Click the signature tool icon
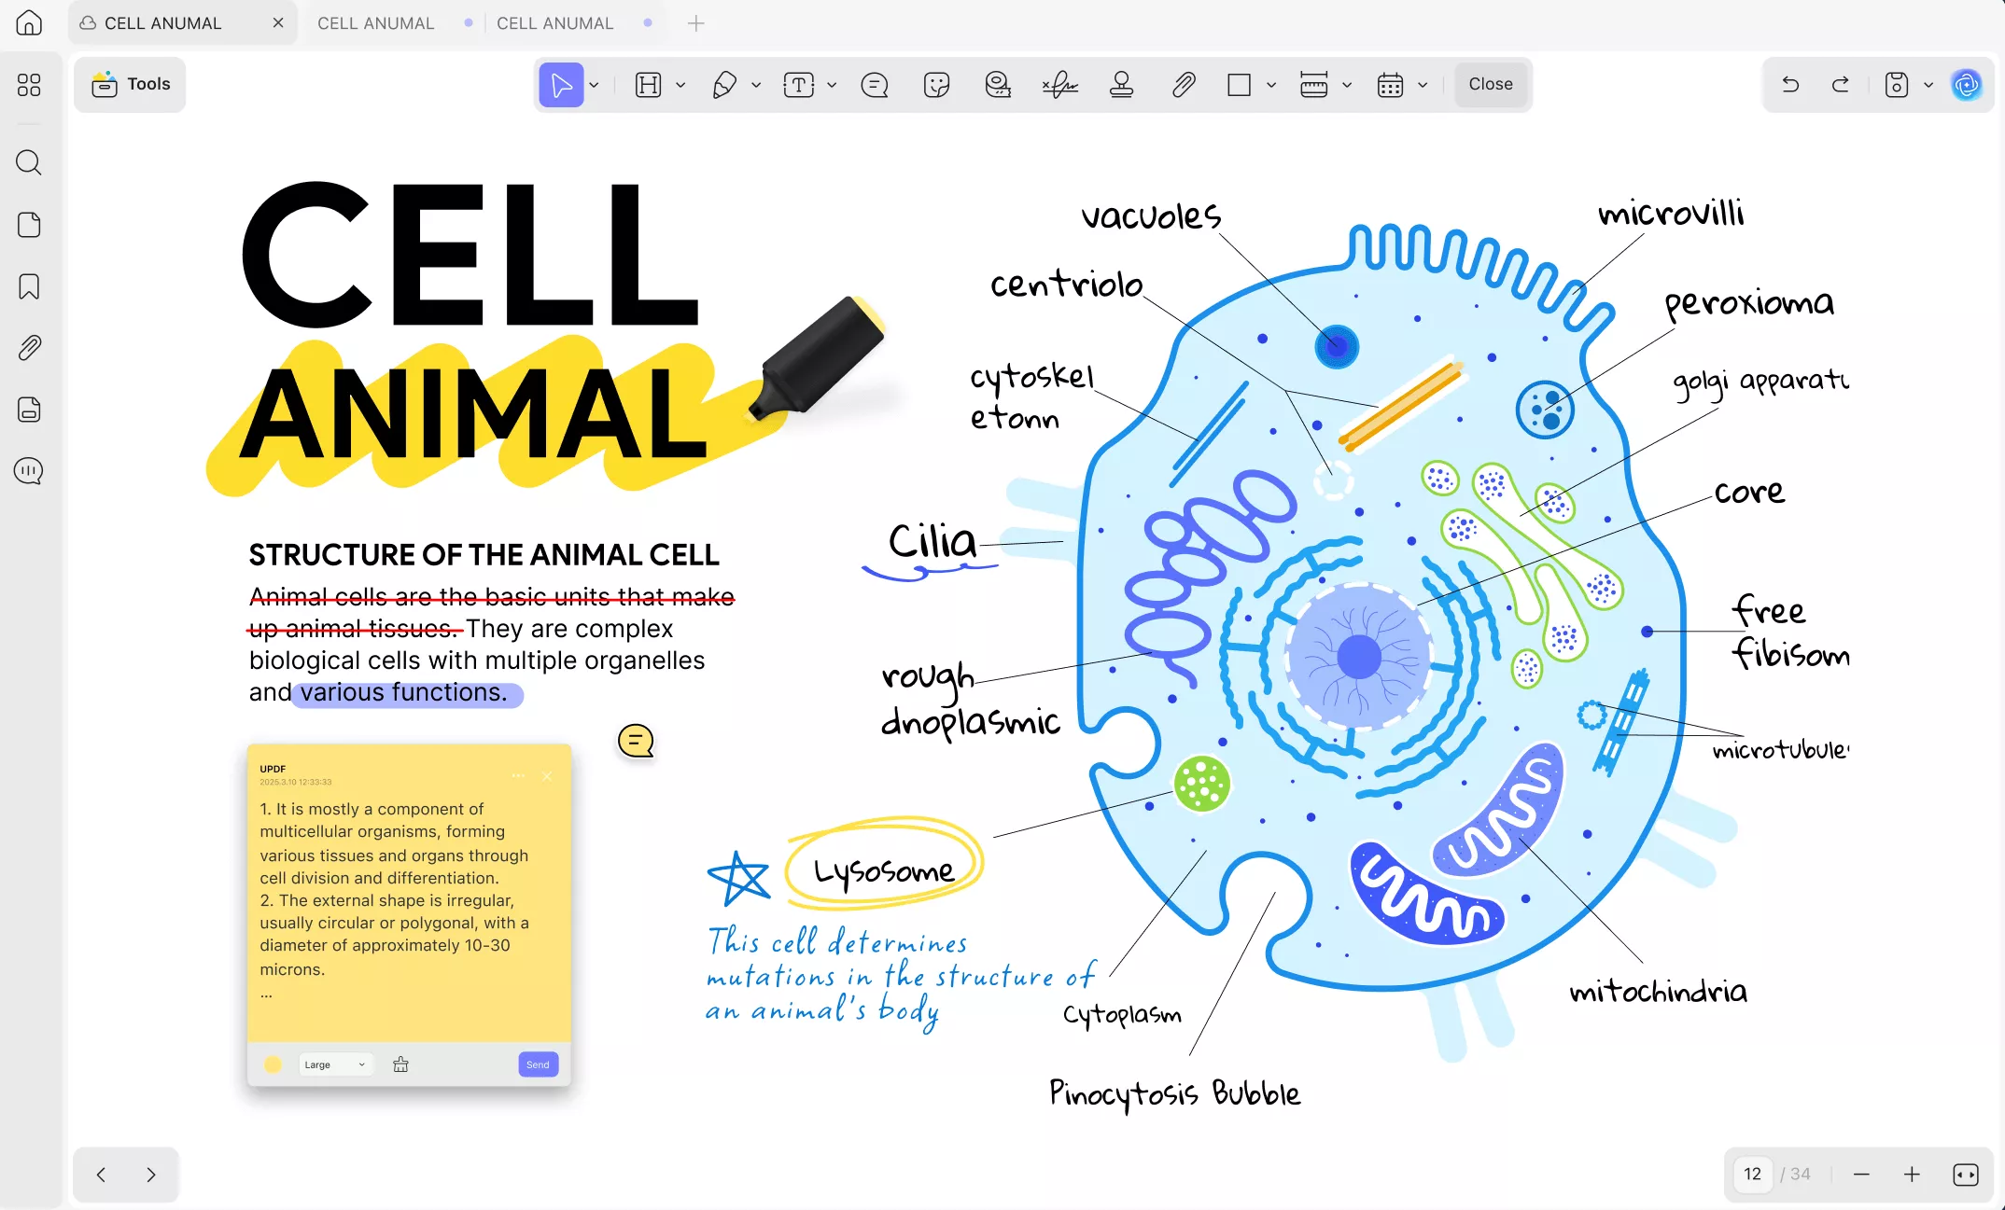2005x1210 pixels. pyautogui.click(x=1059, y=85)
